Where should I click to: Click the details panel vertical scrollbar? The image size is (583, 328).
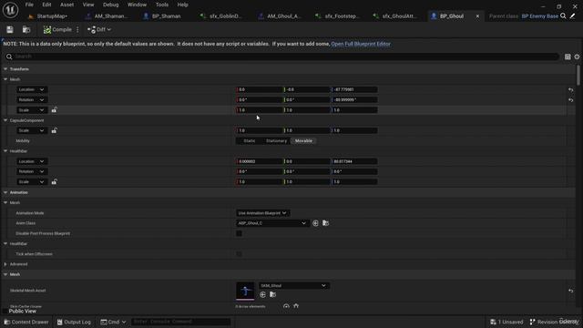pyautogui.click(x=578, y=75)
